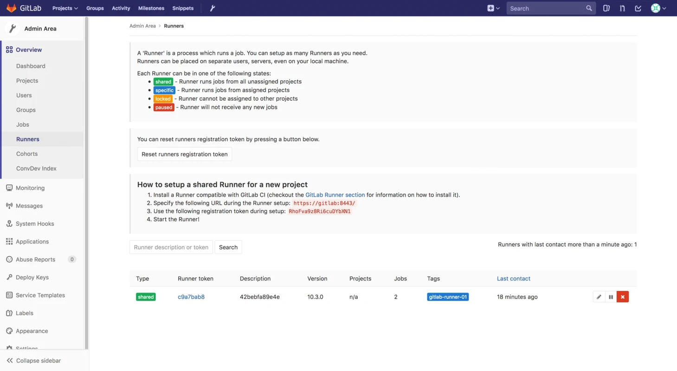Sort runners by Last contact column
This screenshot has width=677, height=371.
pyautogui.click(x=513, y=278)
